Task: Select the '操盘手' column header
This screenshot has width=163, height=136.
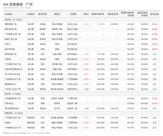Action: pyautogui.click(x=57, y=14)
